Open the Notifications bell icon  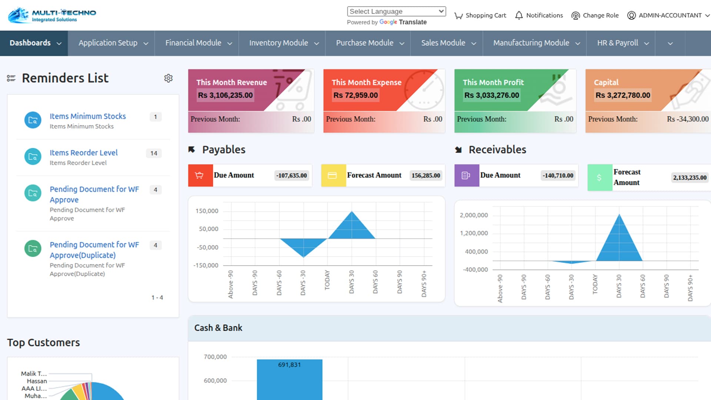(x=519, y=16)
